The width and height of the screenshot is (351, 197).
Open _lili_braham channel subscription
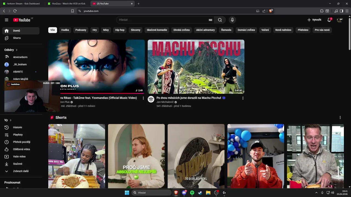21,65
